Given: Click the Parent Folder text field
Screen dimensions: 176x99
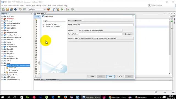Looking at the screenshot, I should click(x=101, y=34).
